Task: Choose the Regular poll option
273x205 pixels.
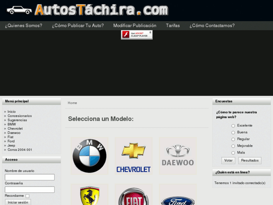Action: coord(233,140)
